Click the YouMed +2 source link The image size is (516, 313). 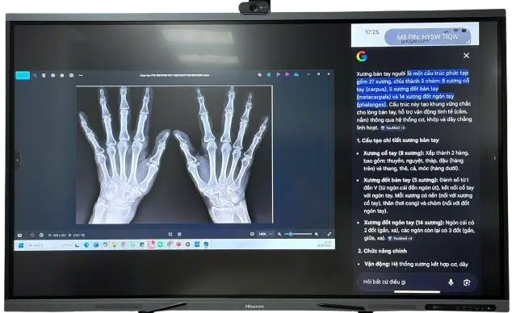393,127
